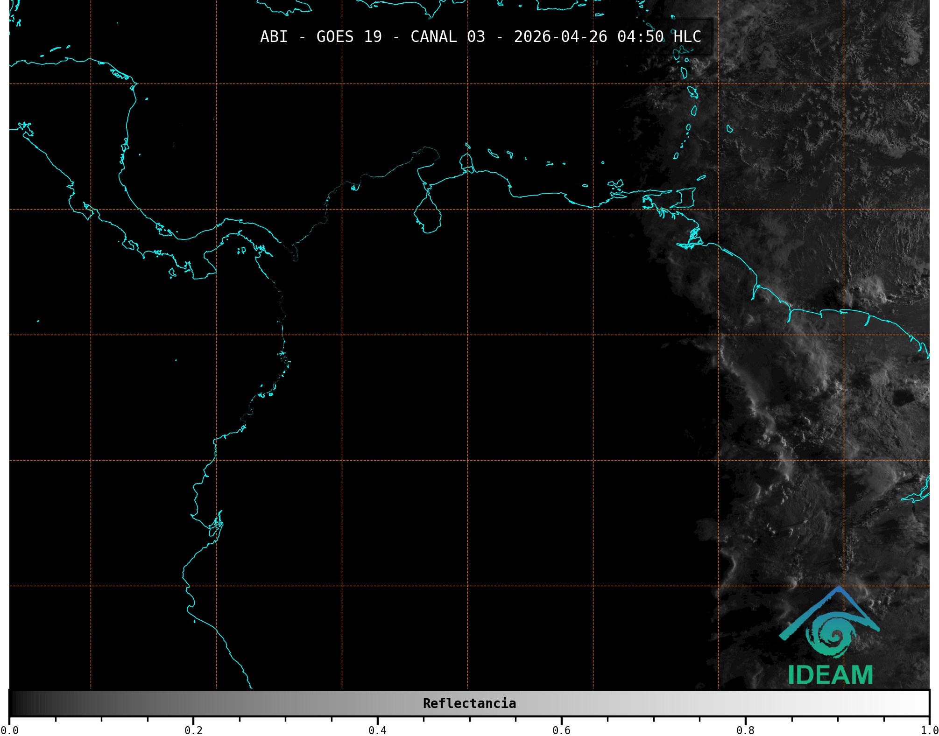Click the 'GOES 19' satellite name in the title
The image size is (939, 736).
349,37
